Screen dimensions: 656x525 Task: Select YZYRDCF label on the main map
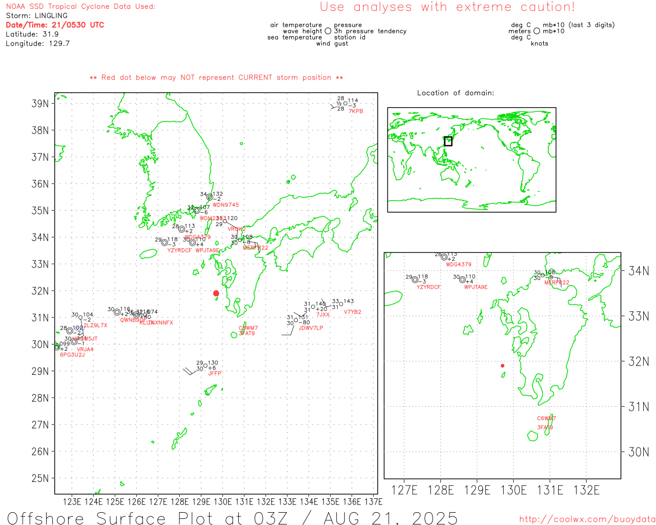coord(179,251)
